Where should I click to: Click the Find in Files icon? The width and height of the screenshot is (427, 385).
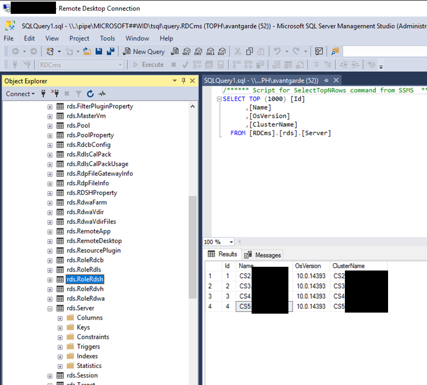tap(335, 51)
